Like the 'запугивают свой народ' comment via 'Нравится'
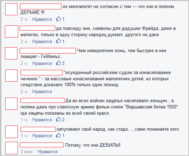The image size is (189, 156). 42,136
